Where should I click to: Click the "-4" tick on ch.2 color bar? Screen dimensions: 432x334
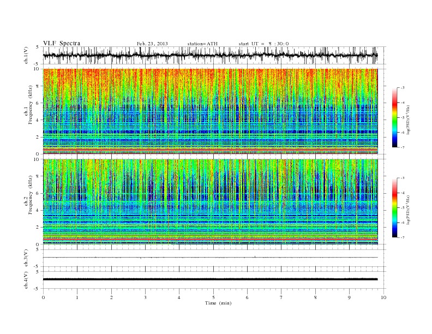pyautogui.click(x=403, y=193)
